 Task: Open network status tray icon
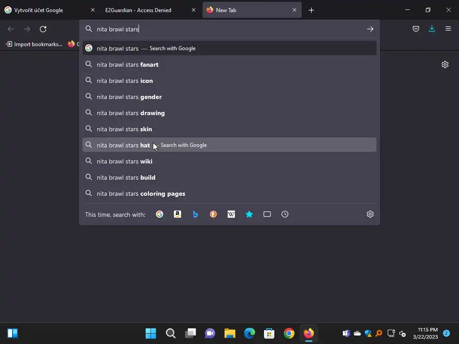(x=391, y=333)
